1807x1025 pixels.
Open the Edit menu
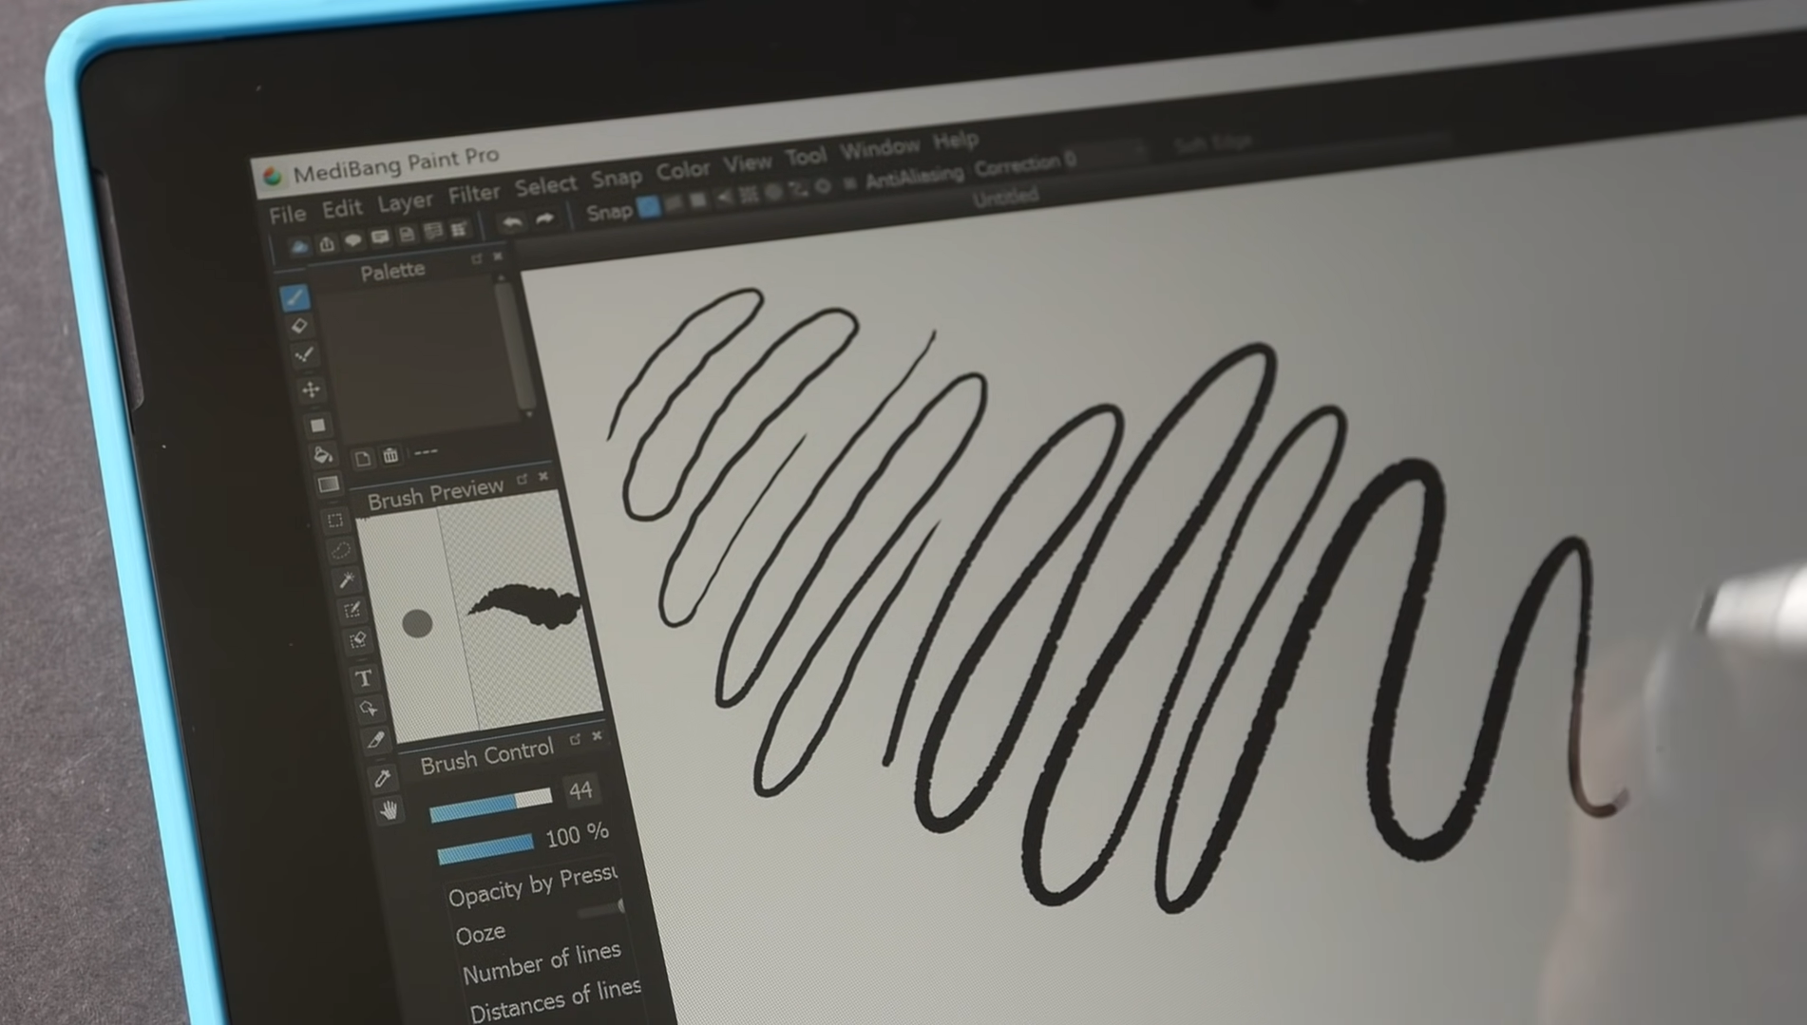coord(342,207)
